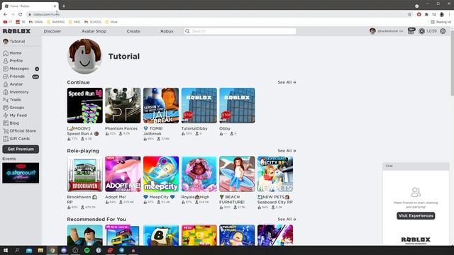The image size is (454, 255).
Task: Click the red Opera-style extension icon
Action: click(419, 14)
